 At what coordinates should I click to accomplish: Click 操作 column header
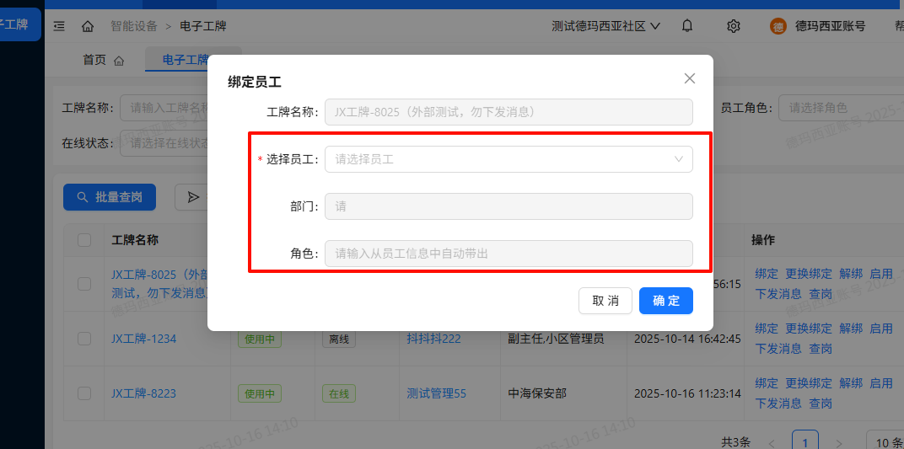point(762,240)
